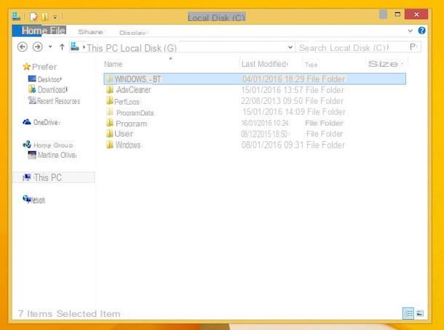Sort by the Type column header
The image size is (444, 330).
point(311,65)
